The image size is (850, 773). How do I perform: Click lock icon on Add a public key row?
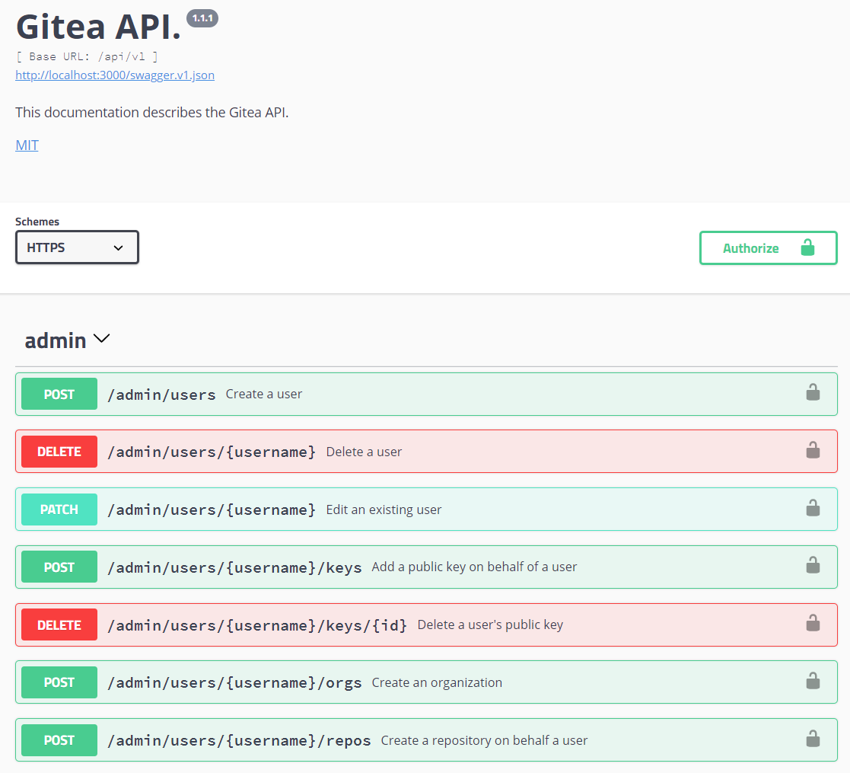(x=813, y=565)
